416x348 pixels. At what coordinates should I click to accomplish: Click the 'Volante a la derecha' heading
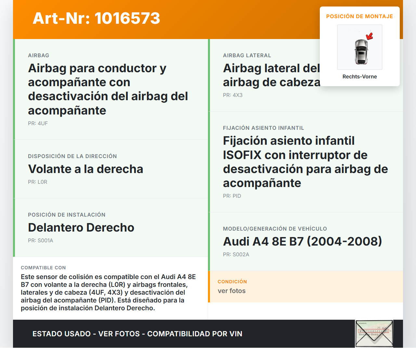tap(85, 169)
